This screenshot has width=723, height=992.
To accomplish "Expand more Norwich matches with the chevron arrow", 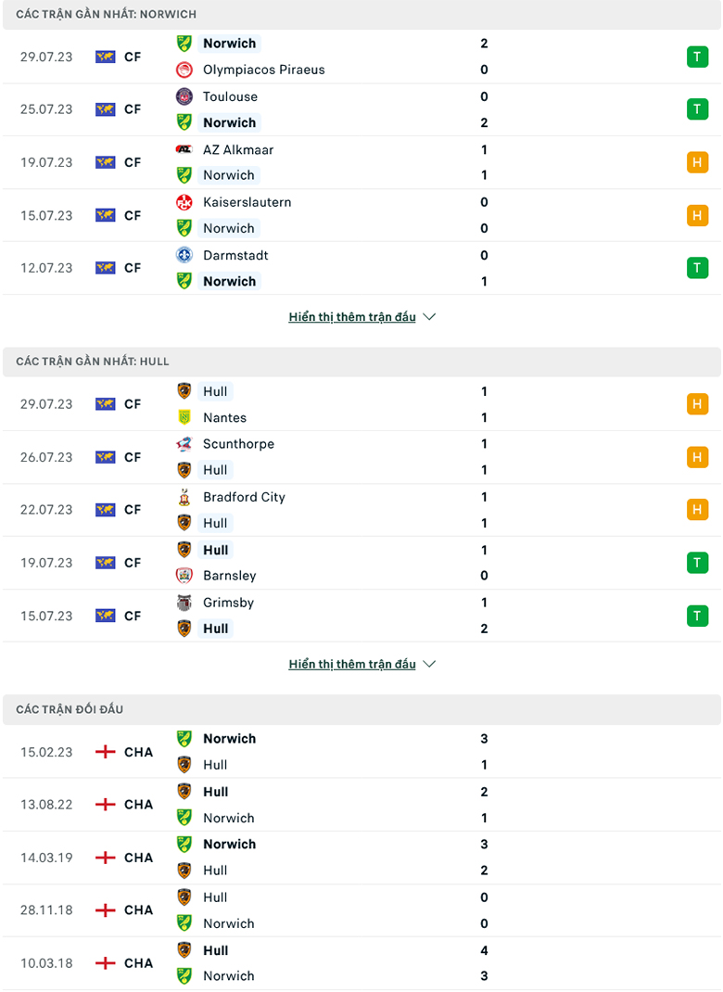I will point(429,317).
